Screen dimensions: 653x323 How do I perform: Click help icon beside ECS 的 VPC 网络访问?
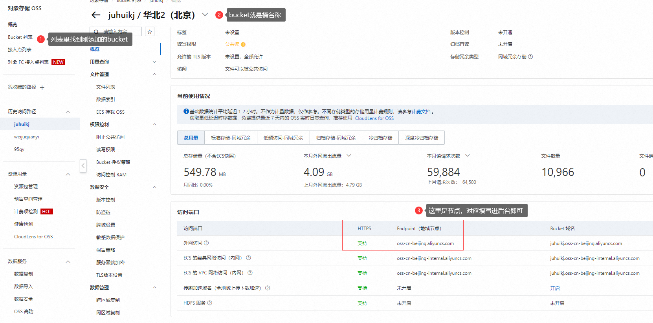[x=250, y=273]
